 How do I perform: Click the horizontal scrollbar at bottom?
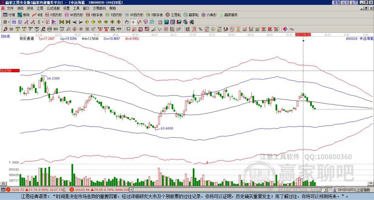pyautogui.click(x=229, y=190)
